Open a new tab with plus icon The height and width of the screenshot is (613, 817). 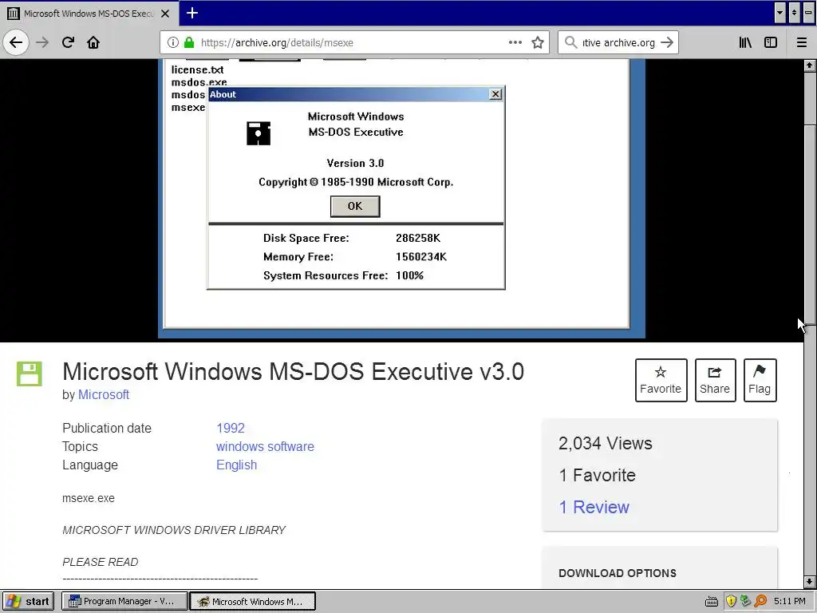coord(192,13)
